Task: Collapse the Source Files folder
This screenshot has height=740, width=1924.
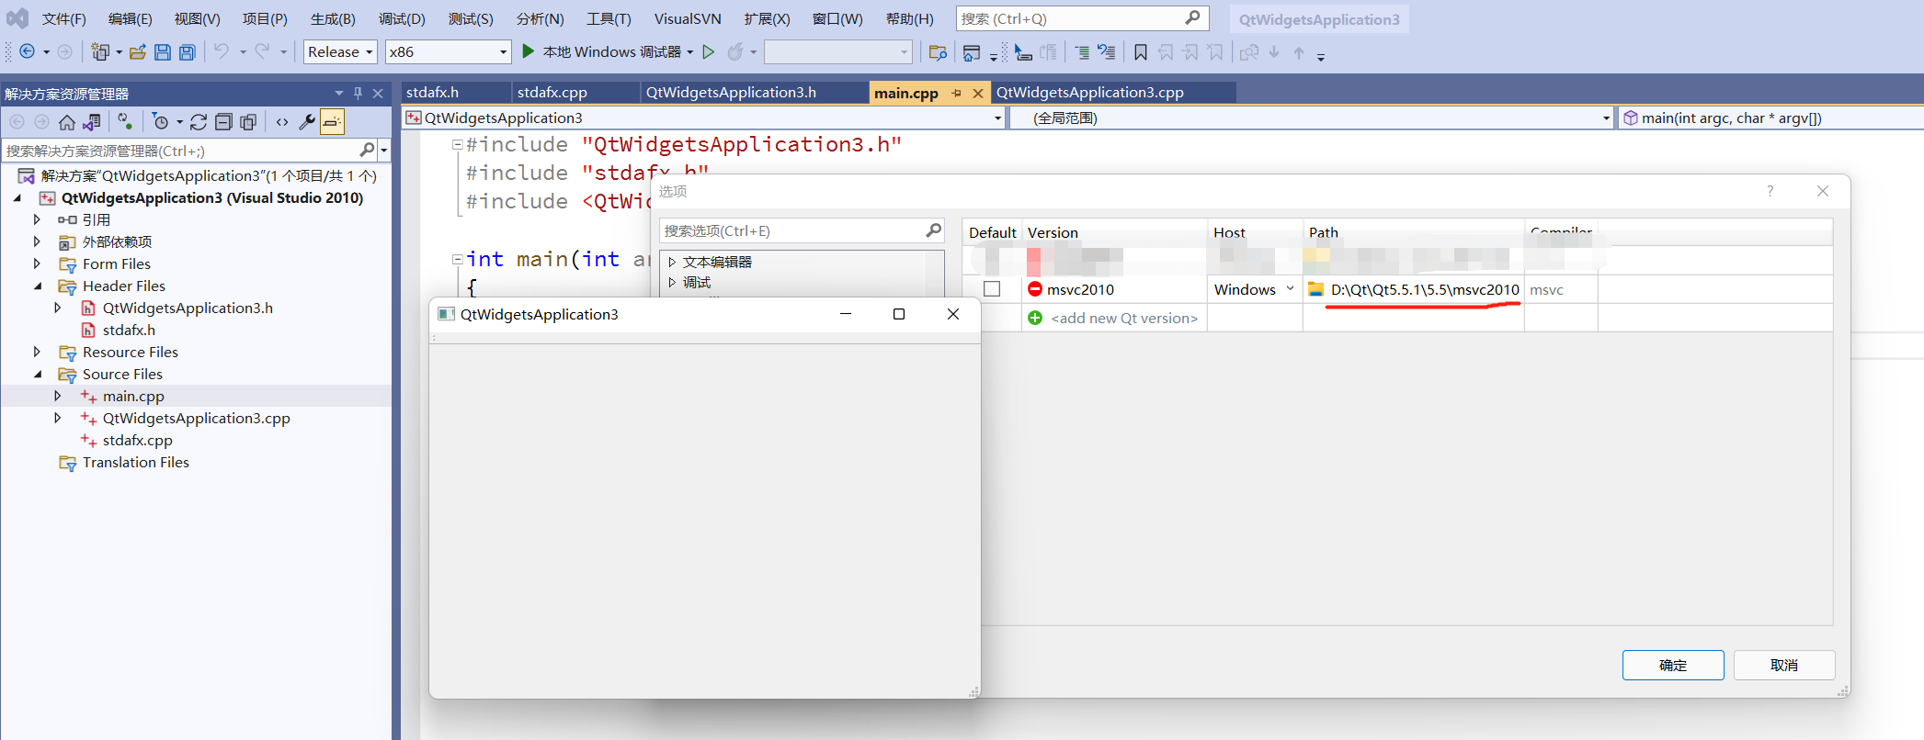Action: [x=38, y=374]
